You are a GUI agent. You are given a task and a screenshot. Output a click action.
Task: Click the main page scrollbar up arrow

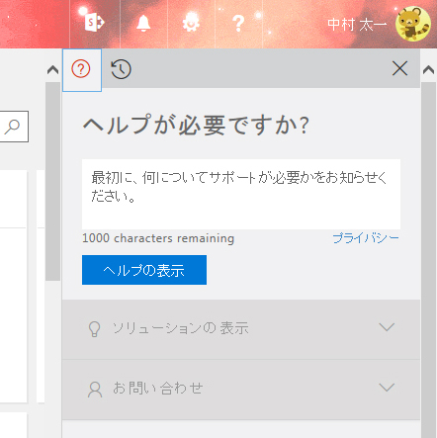(52, 69)
